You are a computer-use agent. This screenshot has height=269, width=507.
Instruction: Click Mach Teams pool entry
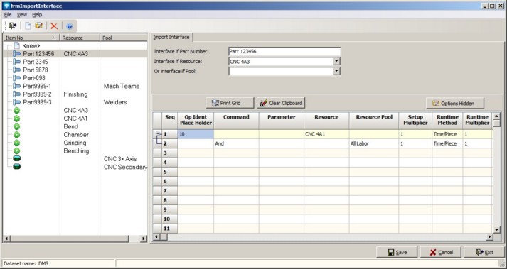122,86
